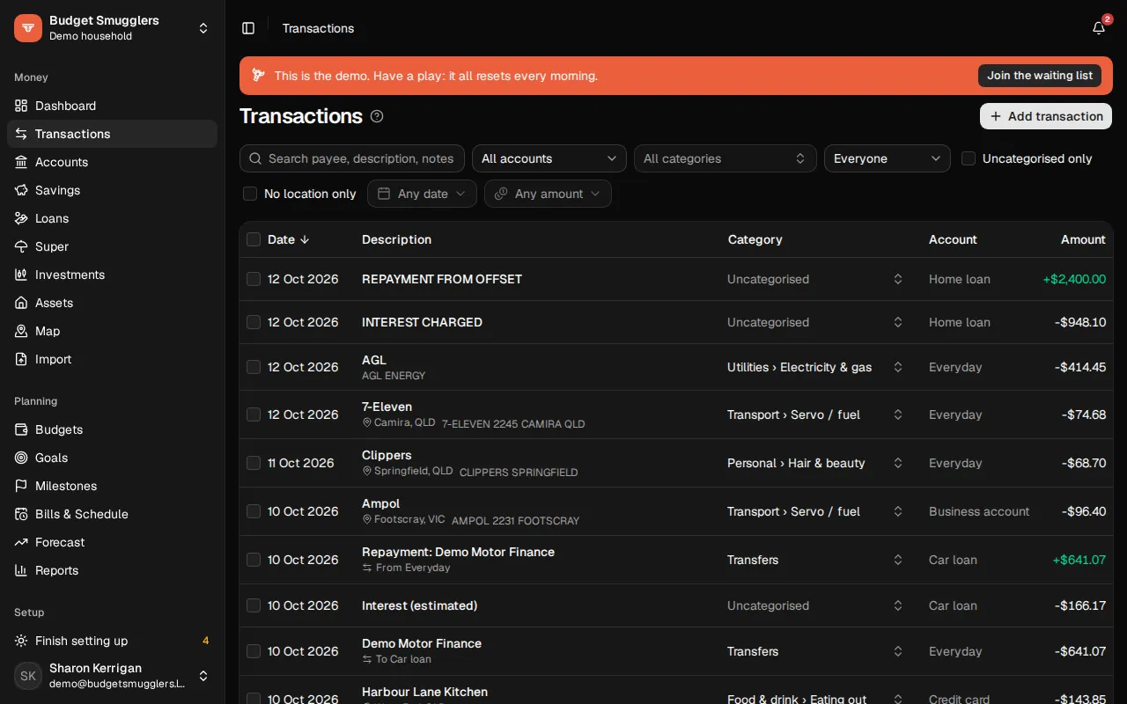This screenshot has width=1127, height=704.
Task: Click the Forecast trend icon
Action: [x=21, y=542]
